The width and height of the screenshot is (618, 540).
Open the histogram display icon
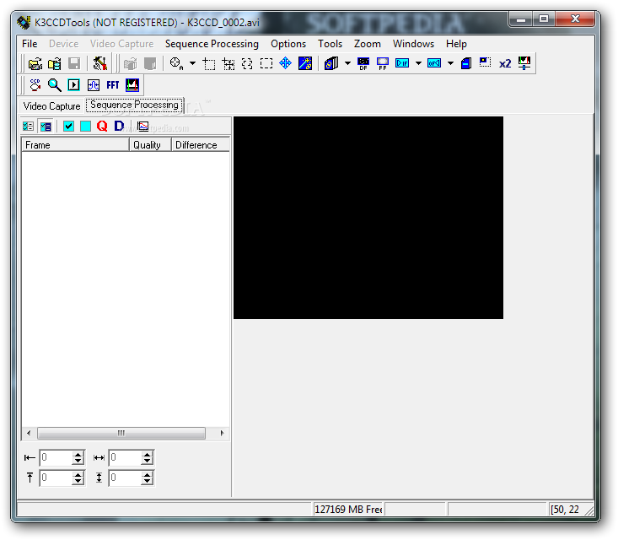132,85
